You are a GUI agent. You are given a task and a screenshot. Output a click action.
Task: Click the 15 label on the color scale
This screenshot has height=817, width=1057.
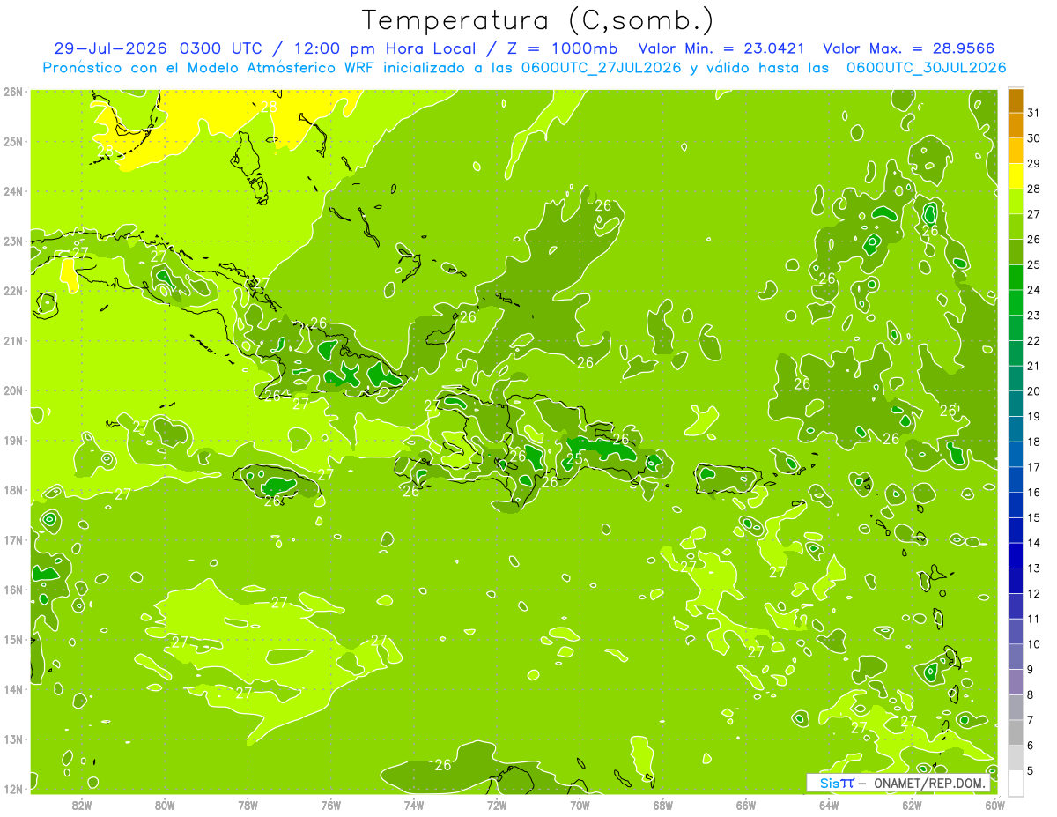tap(1034, 517)
